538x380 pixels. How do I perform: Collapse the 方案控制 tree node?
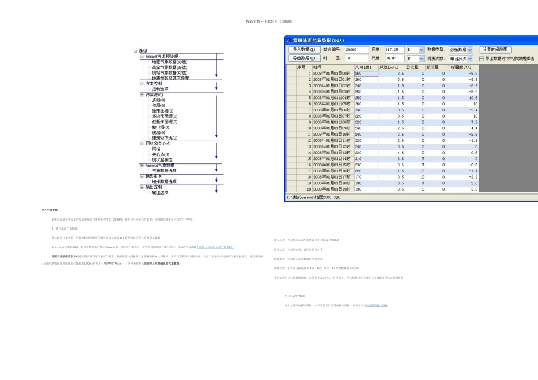click(x=142, y=84)
